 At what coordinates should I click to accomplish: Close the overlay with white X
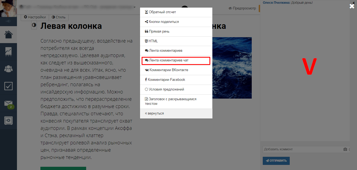click(352, 6)
